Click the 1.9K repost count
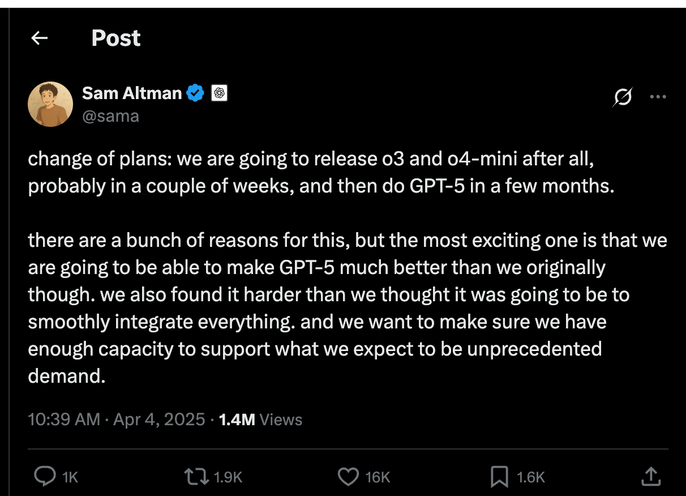 coord(228,477)
